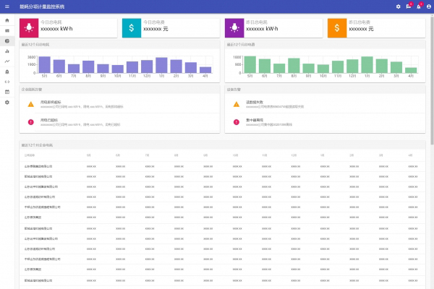Click the 5月 bar in purple chart
Image resolution: width=434 pixels, height=289 pixels.
(x=44, y=65)
